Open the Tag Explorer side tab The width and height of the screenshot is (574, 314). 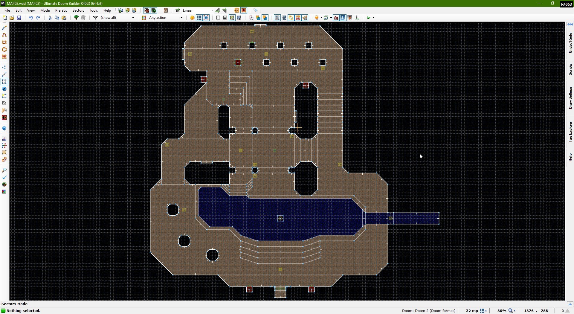(570, 132)
